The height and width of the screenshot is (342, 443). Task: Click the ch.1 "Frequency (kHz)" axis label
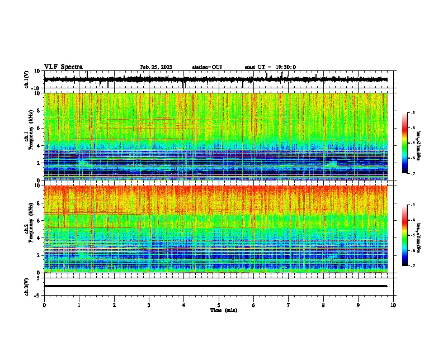31,130
